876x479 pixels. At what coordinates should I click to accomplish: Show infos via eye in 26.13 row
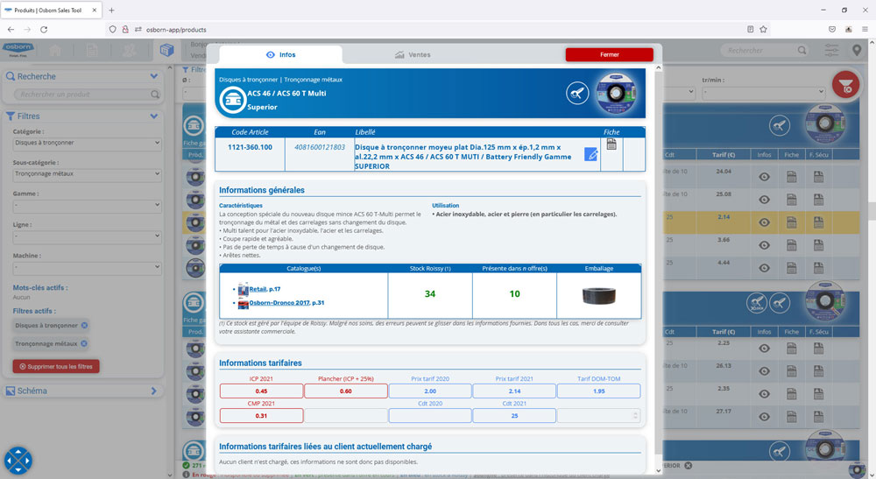tap(764, 371)
